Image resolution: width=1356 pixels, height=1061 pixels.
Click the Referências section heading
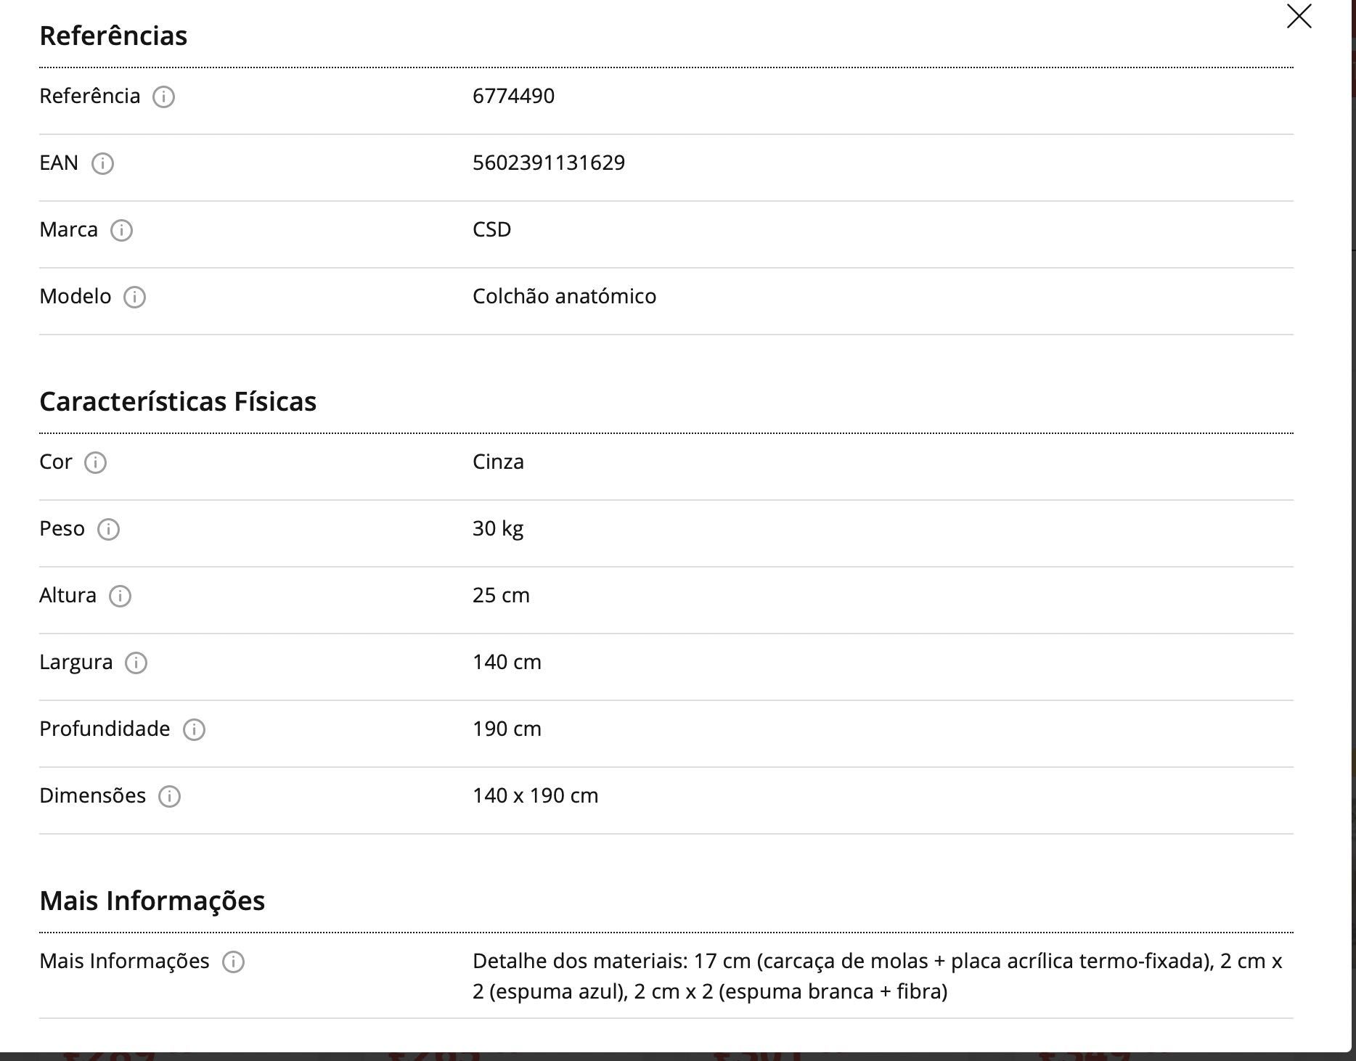tap(113, 36)
